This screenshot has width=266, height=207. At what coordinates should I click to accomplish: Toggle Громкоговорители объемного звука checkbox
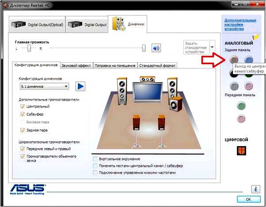pyautogui.click(x=23, y=156)
